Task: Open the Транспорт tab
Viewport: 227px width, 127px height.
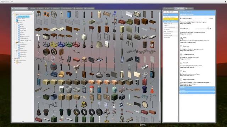Action: click(55, 8)
